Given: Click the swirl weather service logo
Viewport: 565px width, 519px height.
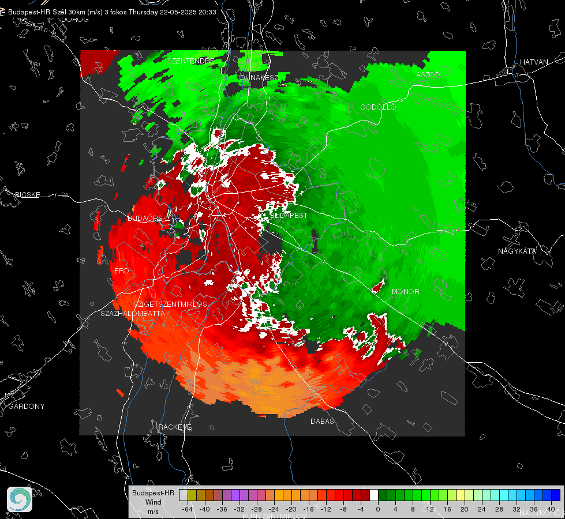Looking at the screenshot, I should coord(20,499).
